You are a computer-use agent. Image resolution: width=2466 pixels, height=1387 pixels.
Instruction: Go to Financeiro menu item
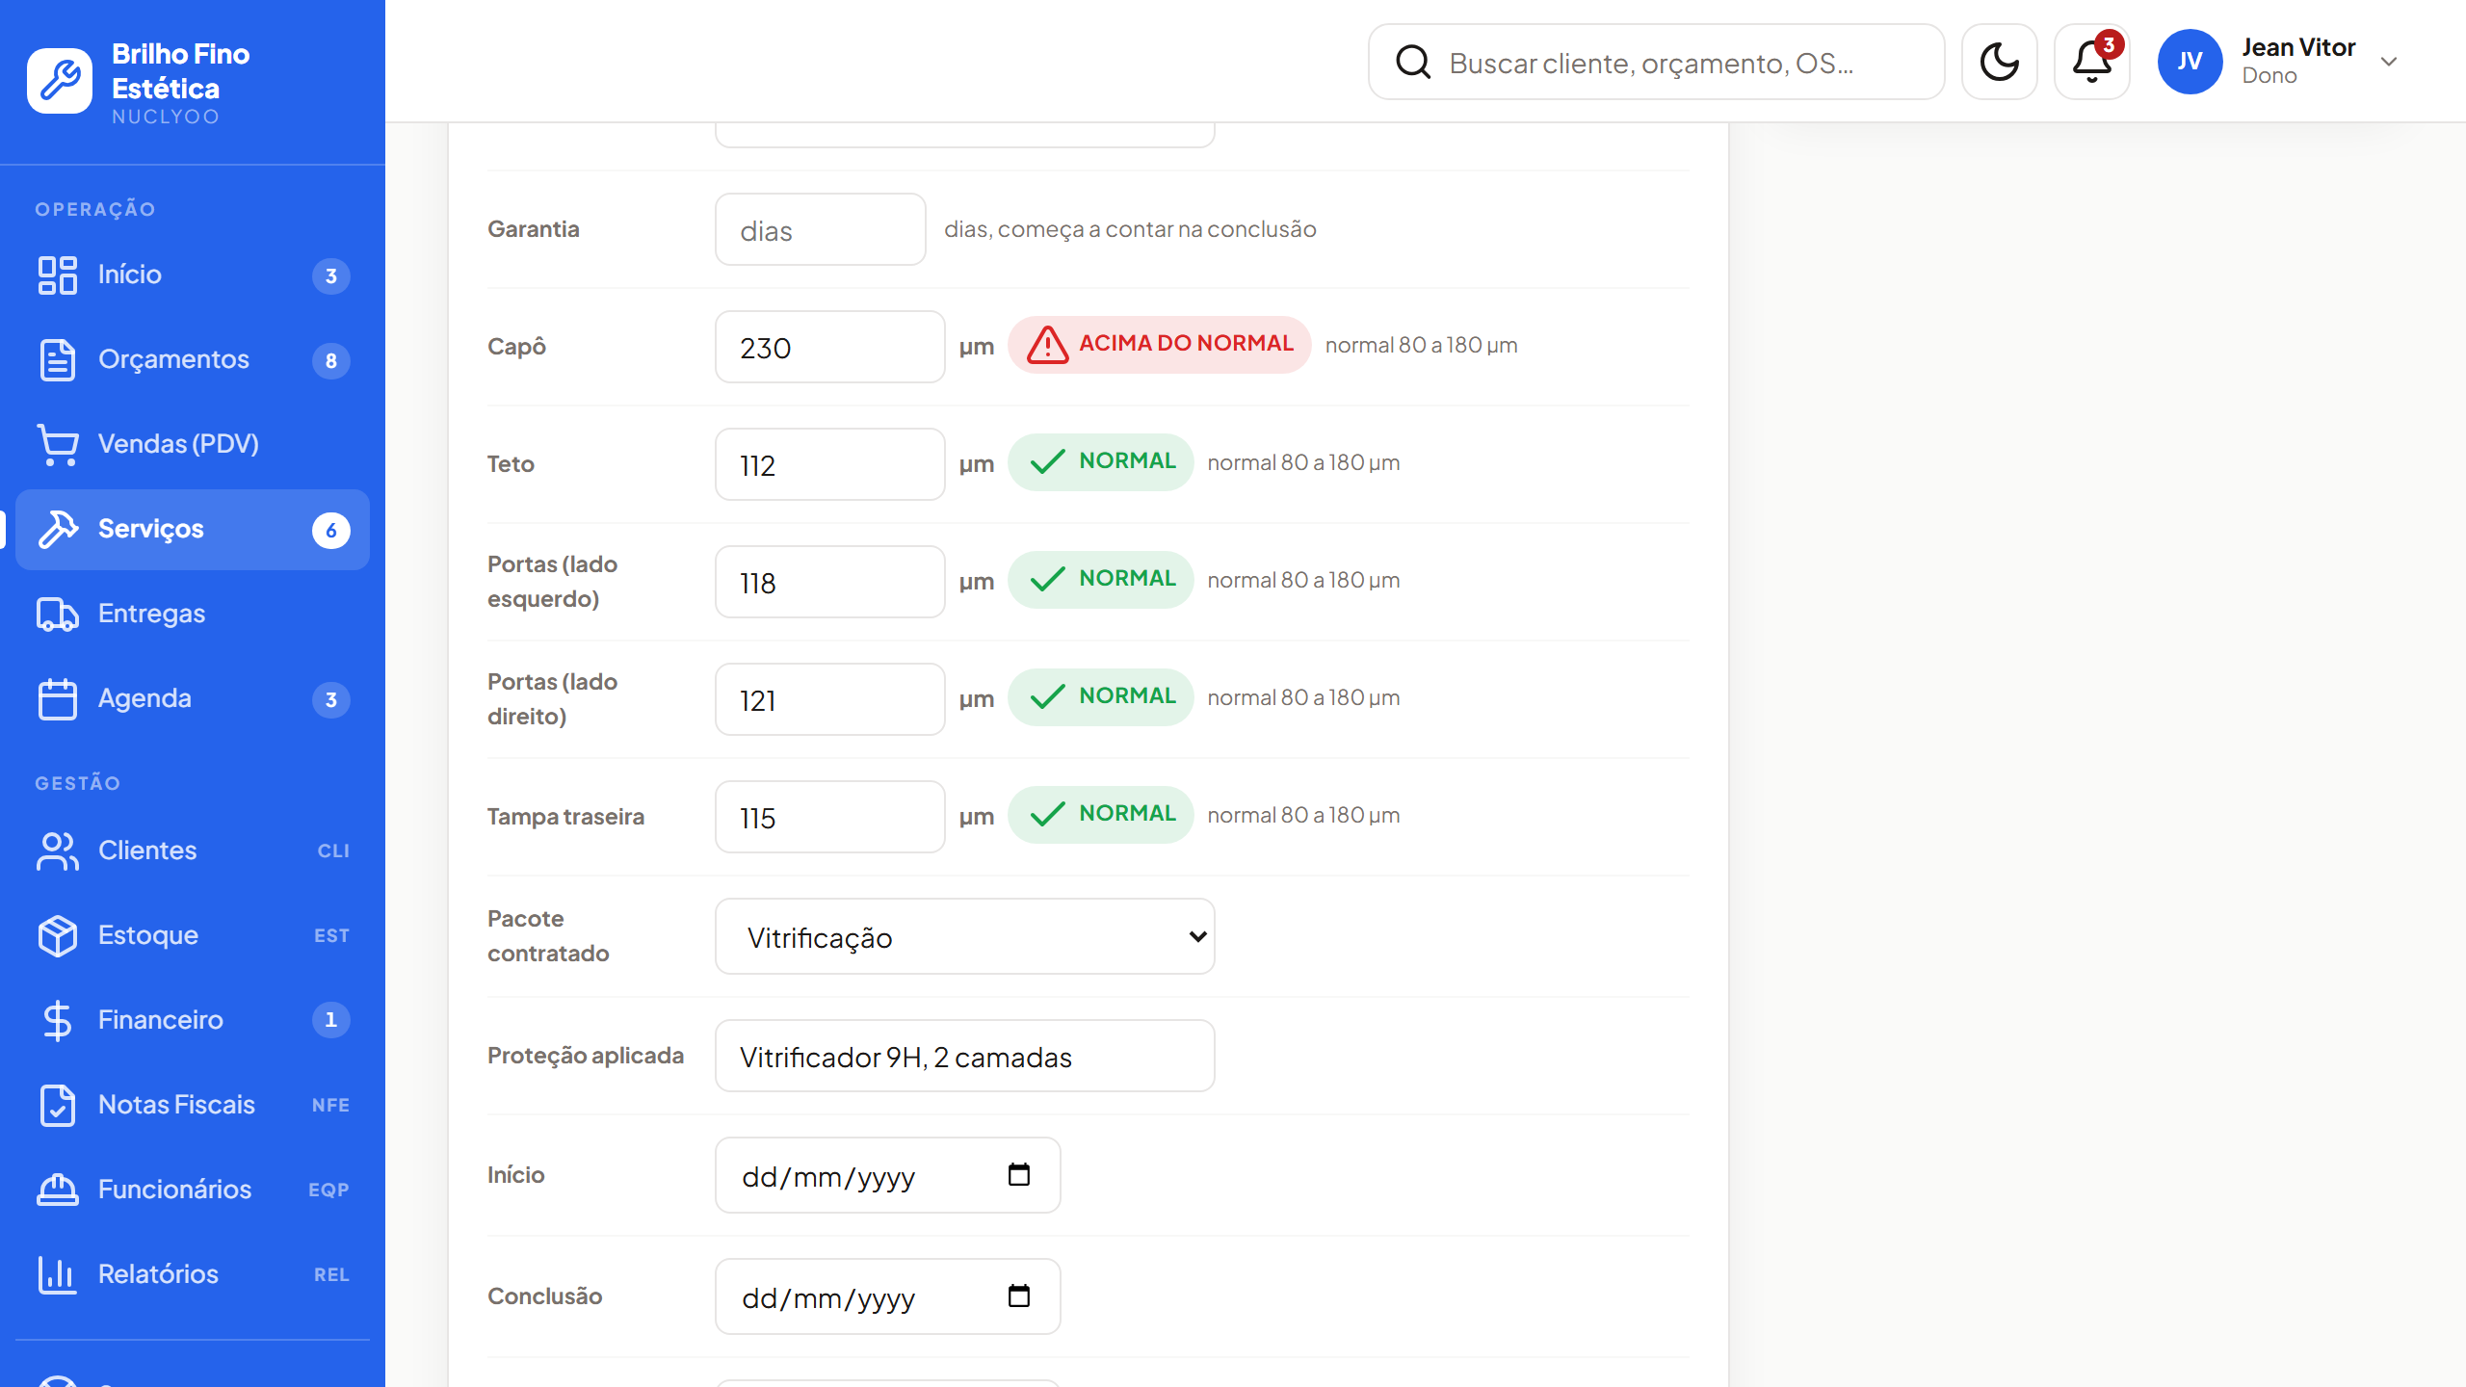coord(193,1021)
